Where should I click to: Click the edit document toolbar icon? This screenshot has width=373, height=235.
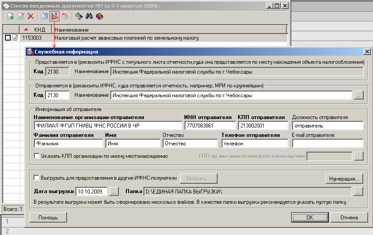click(21, 16)
